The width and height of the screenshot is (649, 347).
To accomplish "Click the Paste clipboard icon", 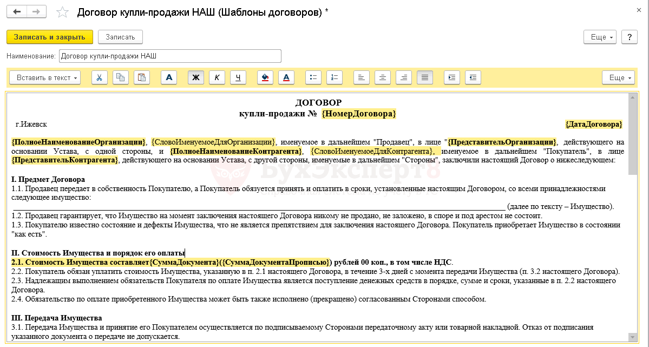I will (142, 77).
